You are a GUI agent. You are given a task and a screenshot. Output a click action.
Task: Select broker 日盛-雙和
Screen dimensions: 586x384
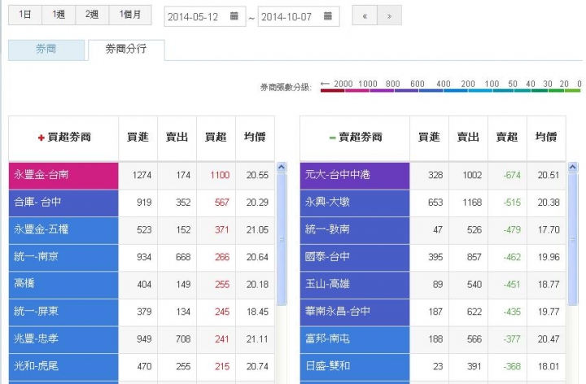pyautogui.click(x=355, y=366)
